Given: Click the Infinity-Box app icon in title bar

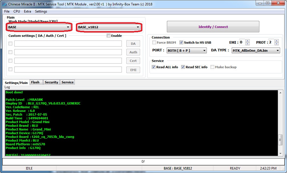Looking at the screenshot, I should (x=4, y=4).
